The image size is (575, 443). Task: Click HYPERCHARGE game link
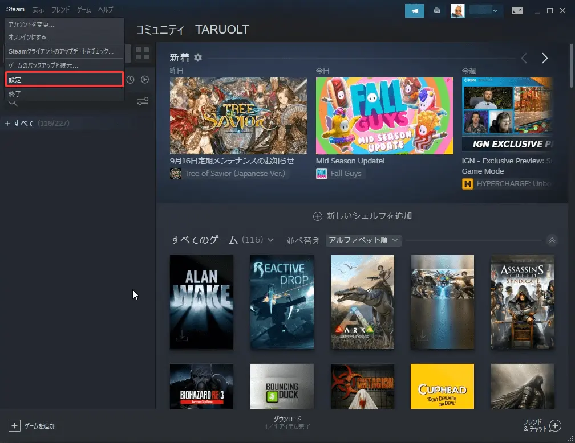click(514, 184)
